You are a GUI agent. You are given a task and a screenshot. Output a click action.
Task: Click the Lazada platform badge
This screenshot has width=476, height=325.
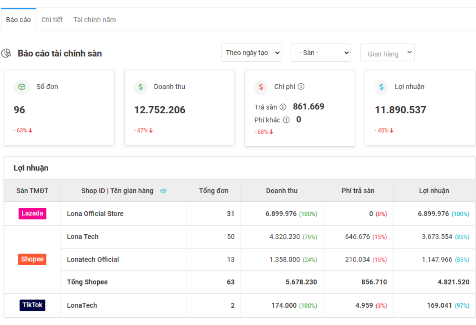pyautogui.click(x=32, y=214)
